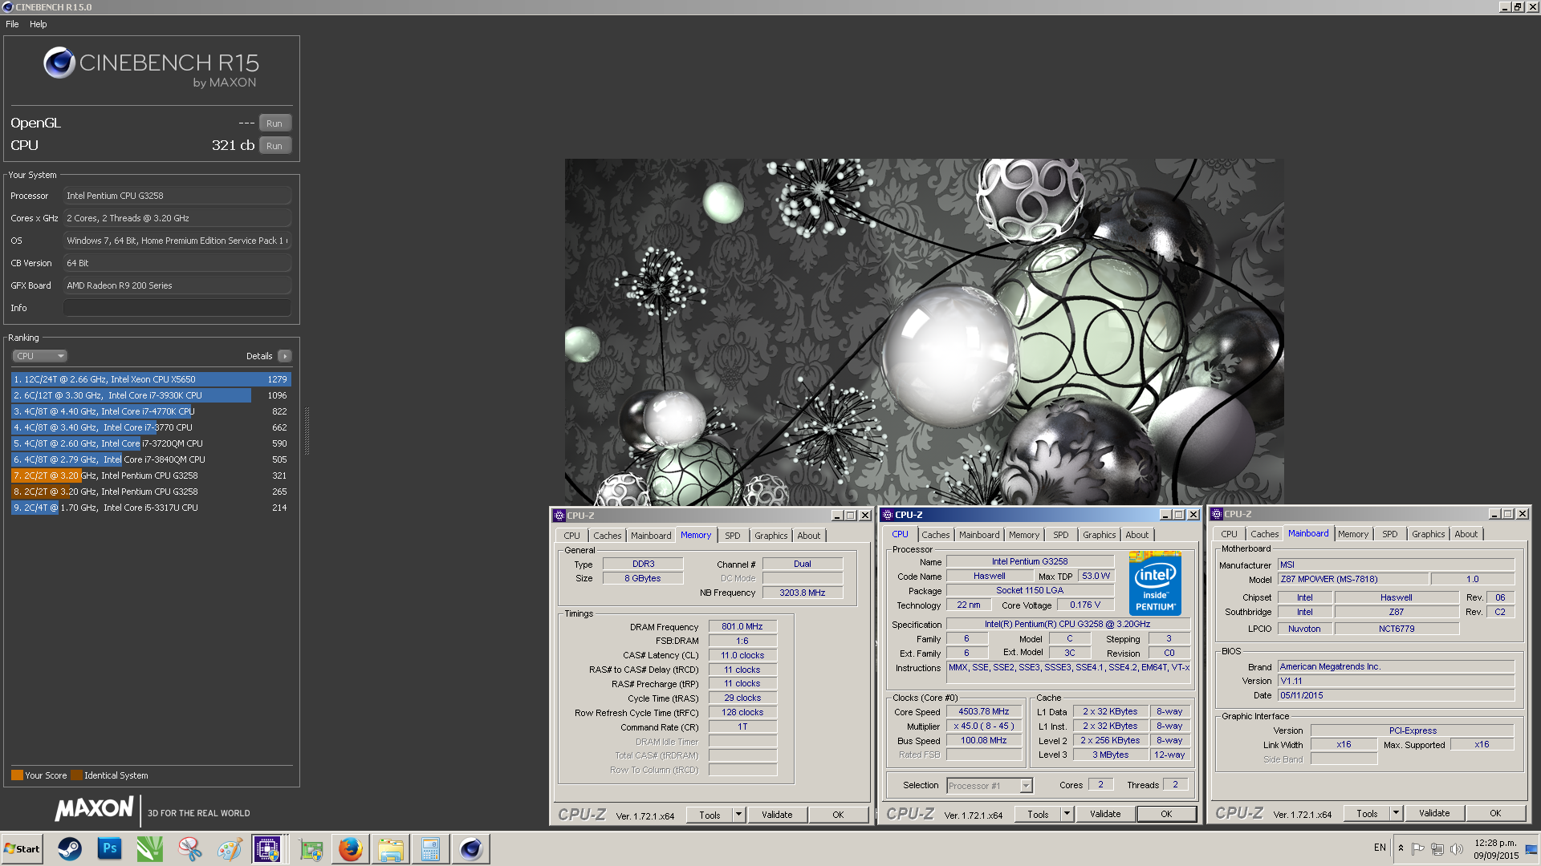1541x866 pixels.
Task: Open Paint palette icon in taskbar
Action: tap(230, 848)
